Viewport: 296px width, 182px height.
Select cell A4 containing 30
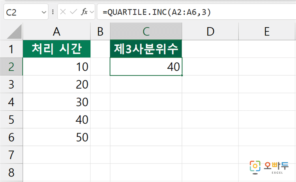tap(56, 102)
